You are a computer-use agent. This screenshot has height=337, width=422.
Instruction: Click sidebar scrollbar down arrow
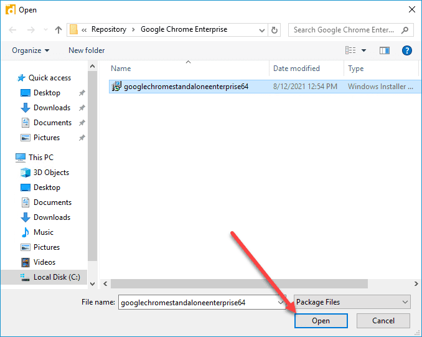pos(92,284)
